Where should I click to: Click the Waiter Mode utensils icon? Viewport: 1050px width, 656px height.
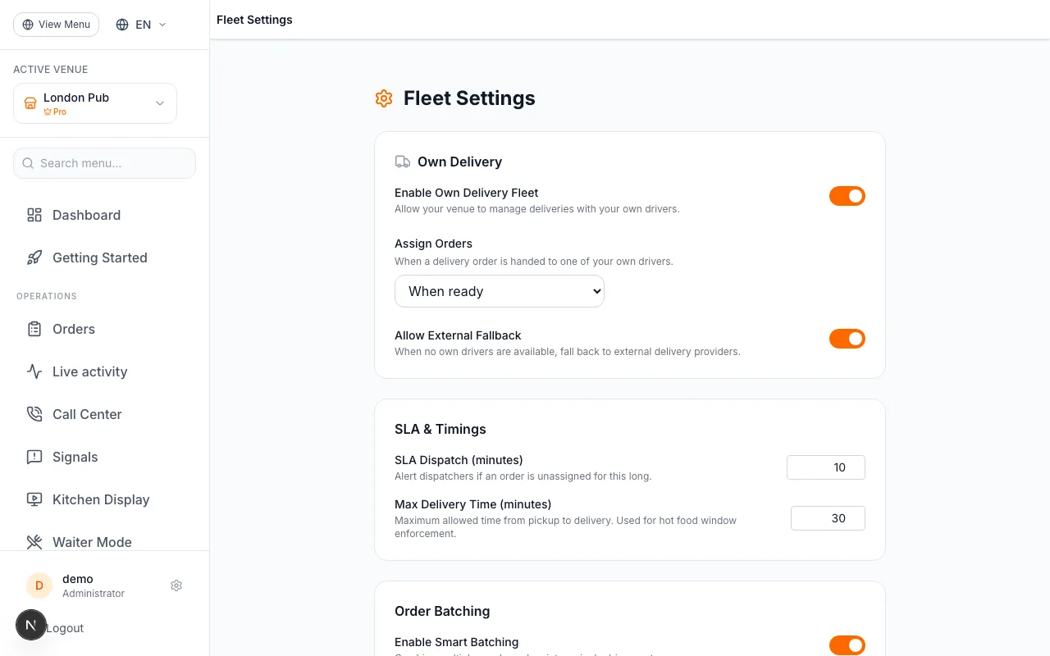(34, 542)
